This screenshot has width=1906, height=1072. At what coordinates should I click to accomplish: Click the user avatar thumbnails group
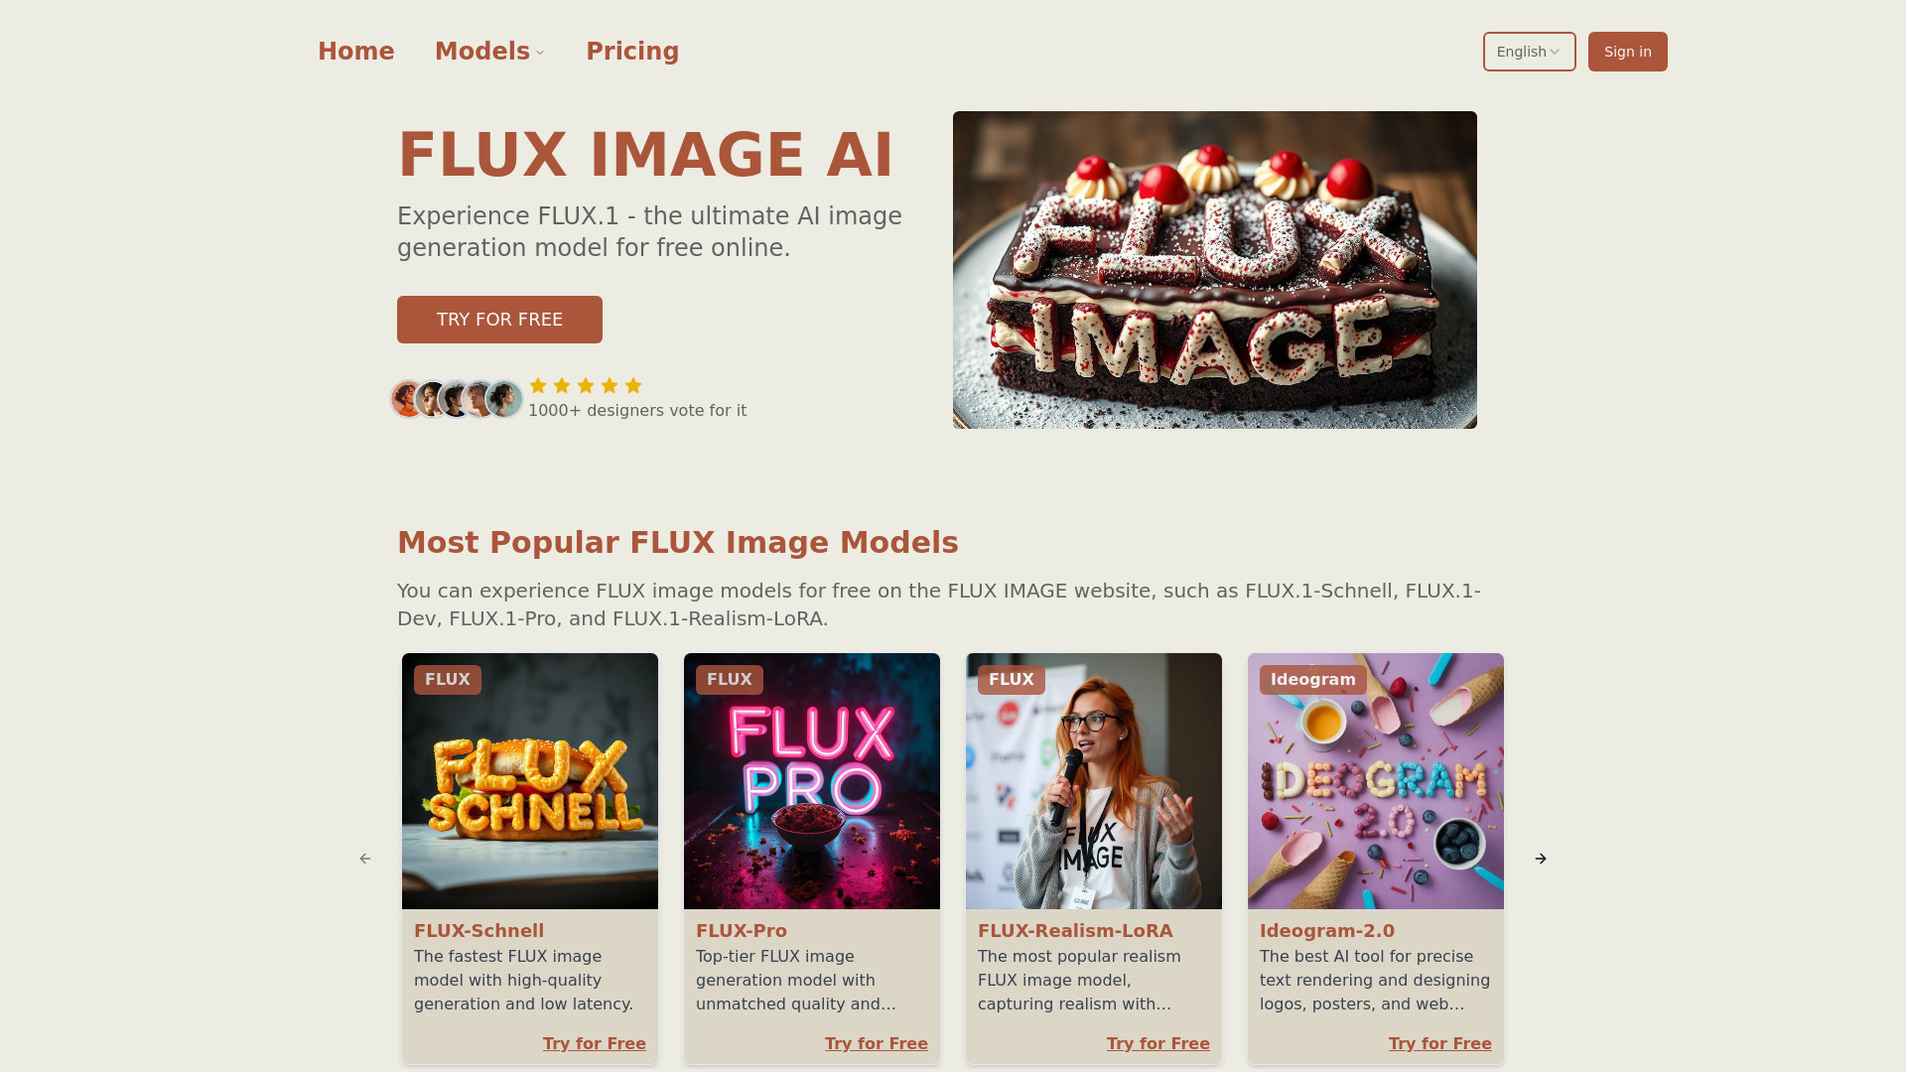click(x=456, y=398)
